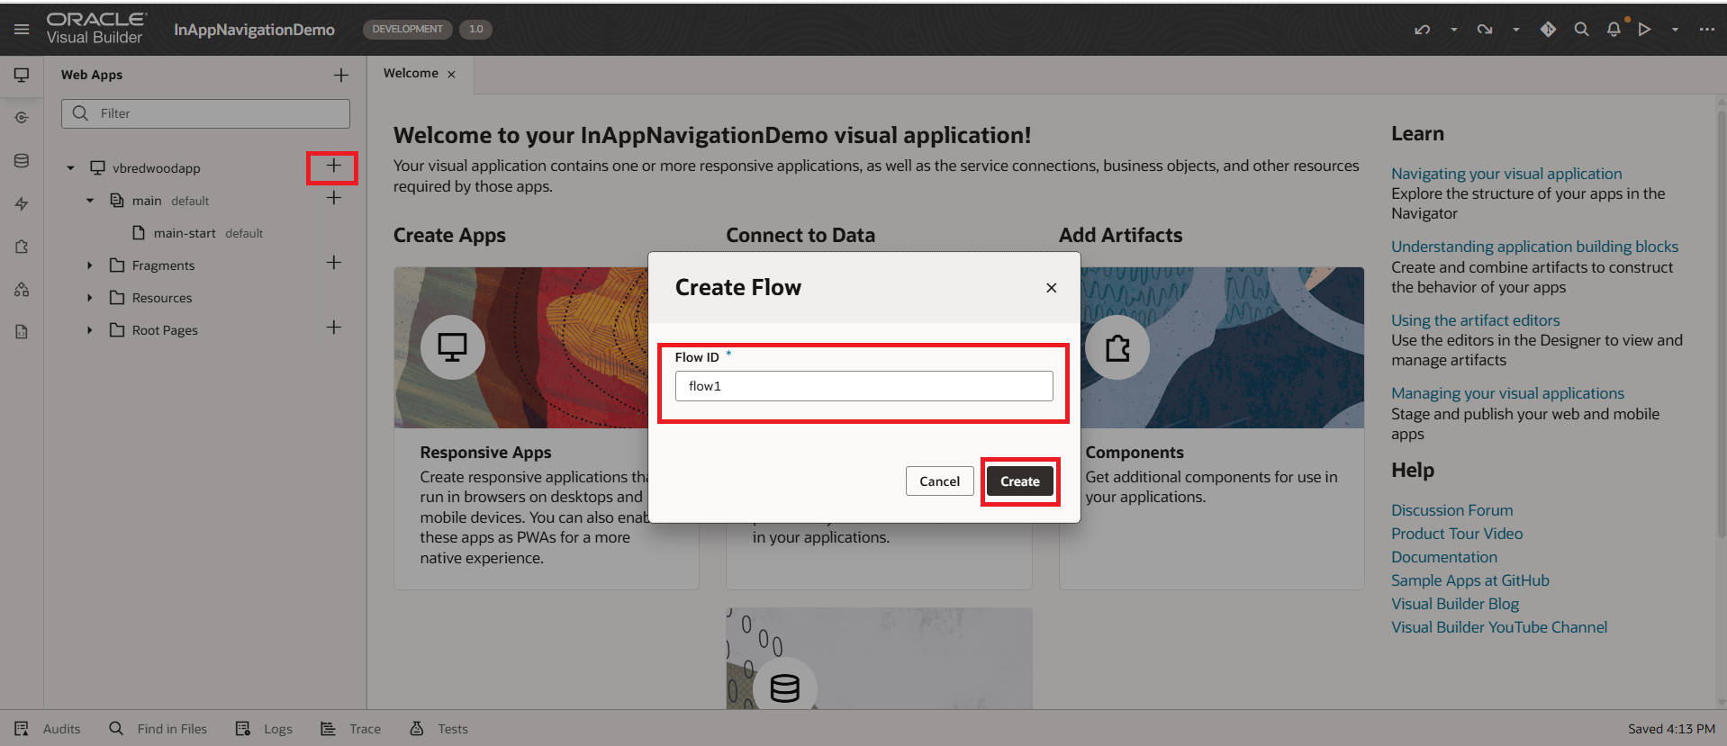Open the Find in Files panel

[x=158, y=729]
